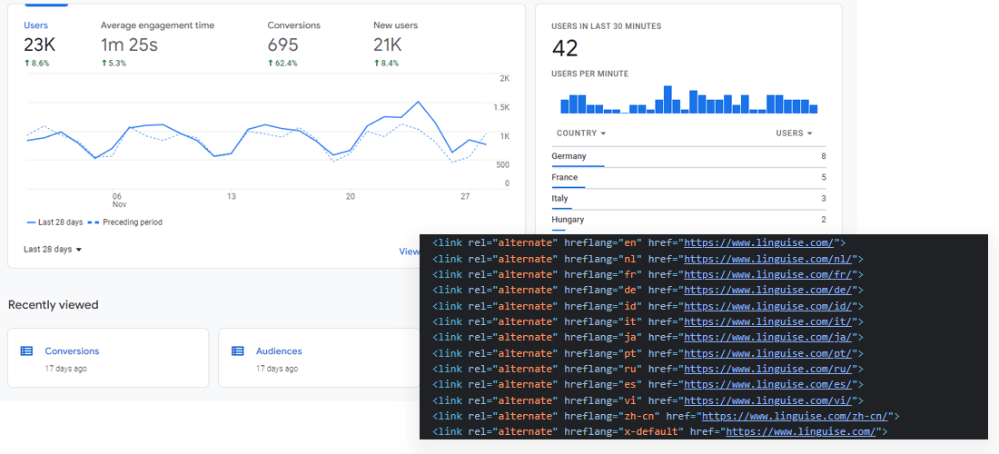This screenshot has height=454, width=999.
Task: Switch to Average engagement time metric
Action: [x=157, y=25]
